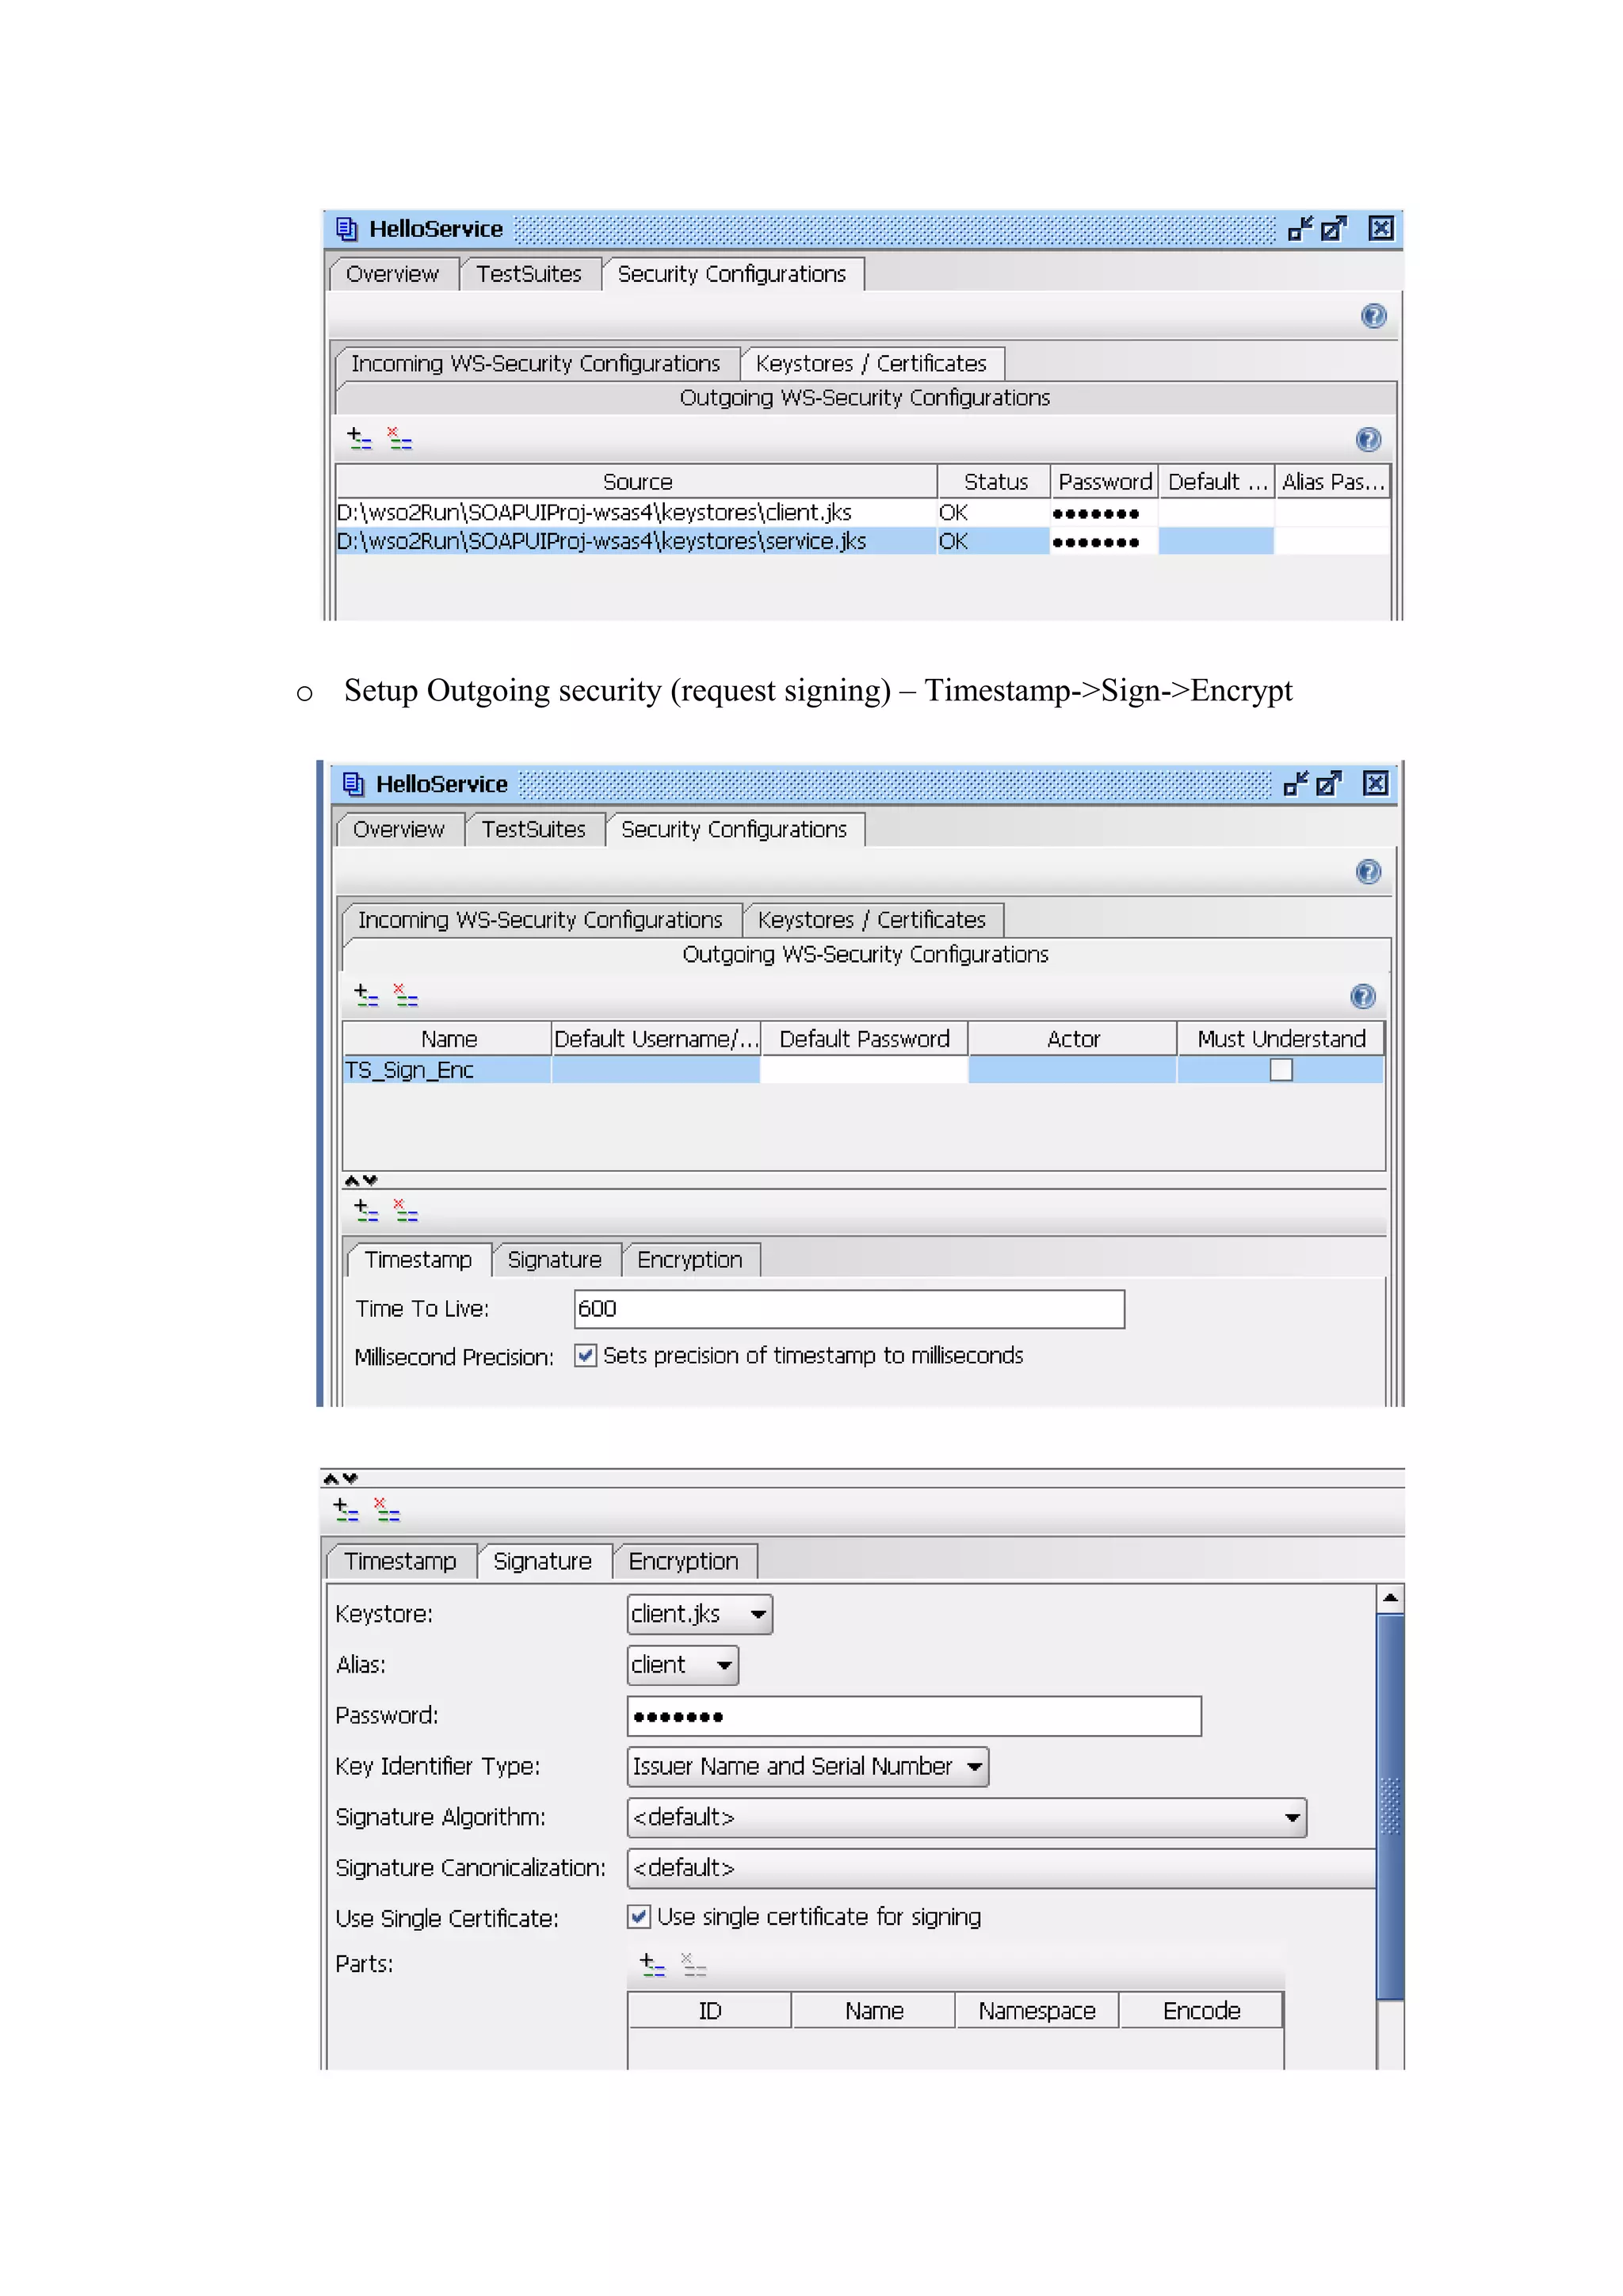Image resolution: width=1623 pixels, height=2296 pixels.
Task: Click the Namespace column header in Parts
Action: click(1037, 2011)
